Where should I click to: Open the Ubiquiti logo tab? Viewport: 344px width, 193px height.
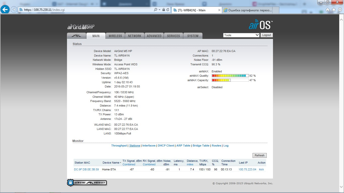[76, 36]
